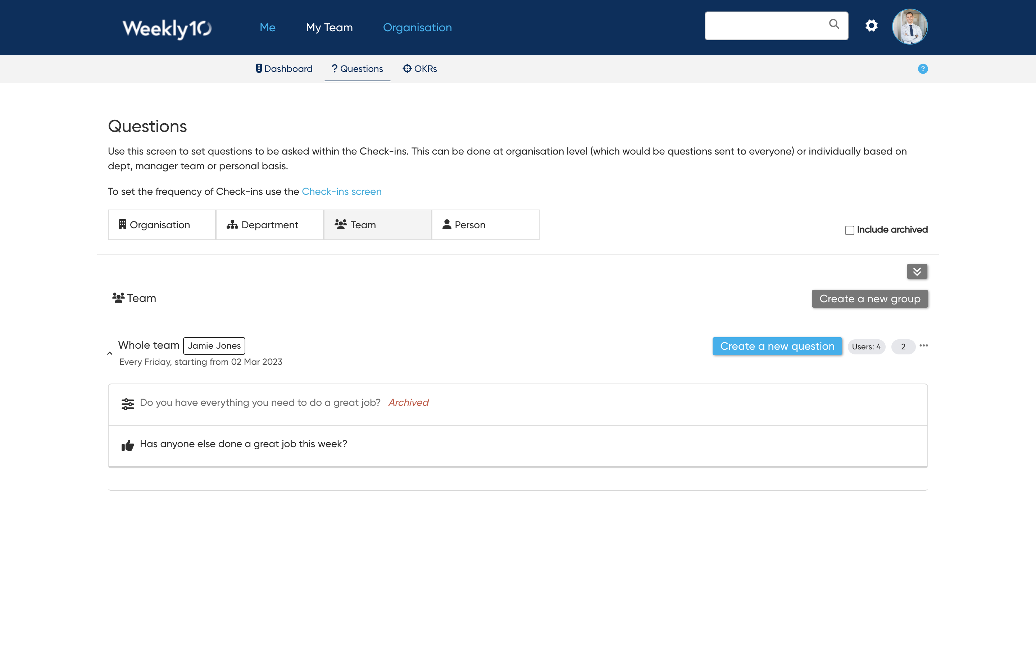
Task: Open the three-dot menu for Whole team
Action: coord(923,345)
